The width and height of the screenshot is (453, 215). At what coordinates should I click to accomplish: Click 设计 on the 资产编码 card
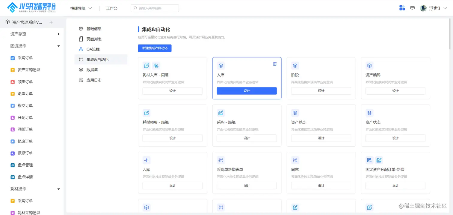click(x=395, y=91)
